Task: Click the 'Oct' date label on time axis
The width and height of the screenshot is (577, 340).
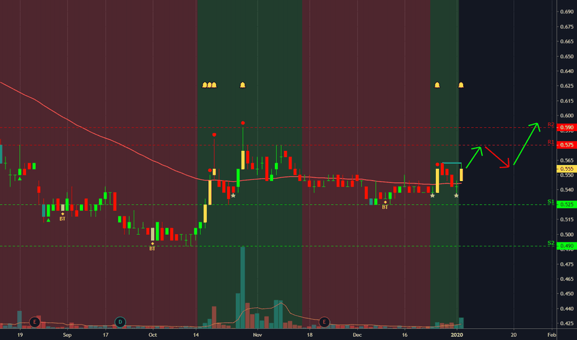Action: (153, 335)
